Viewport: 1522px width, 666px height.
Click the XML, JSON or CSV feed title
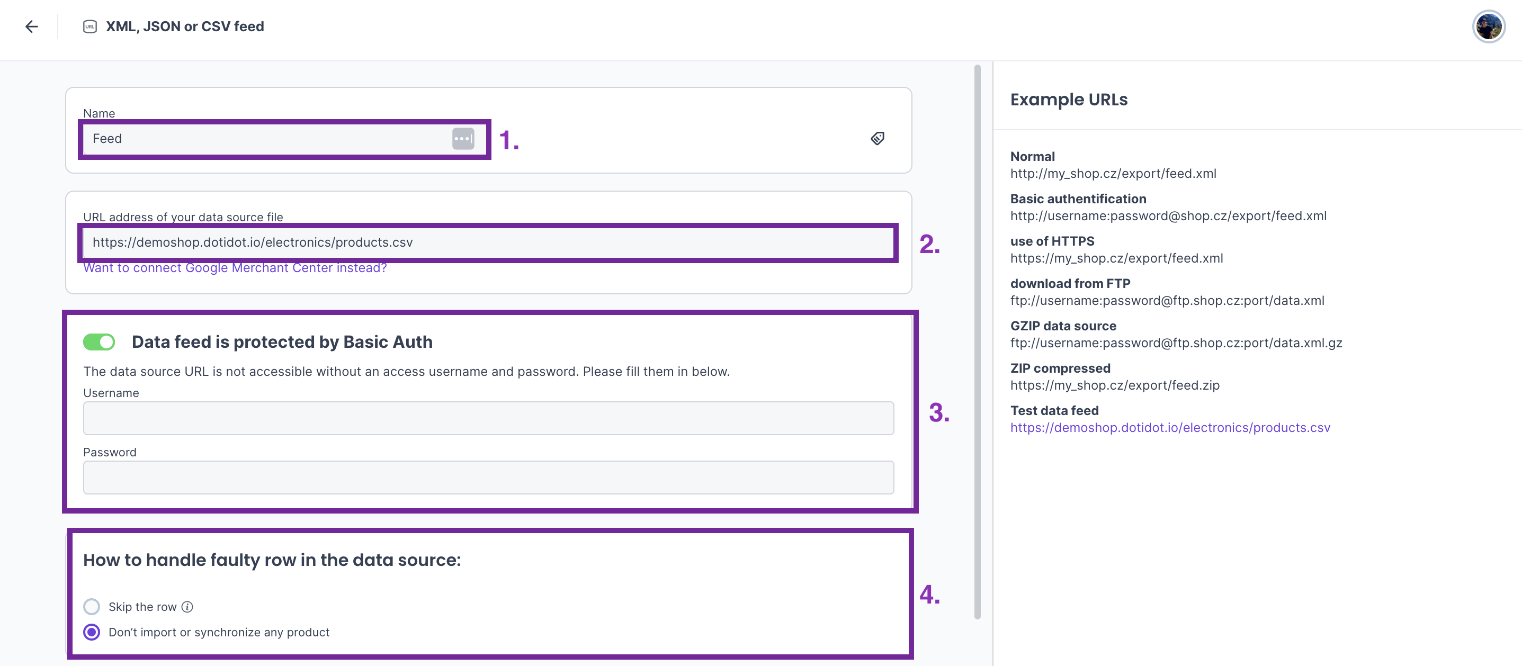pos(185,26)
